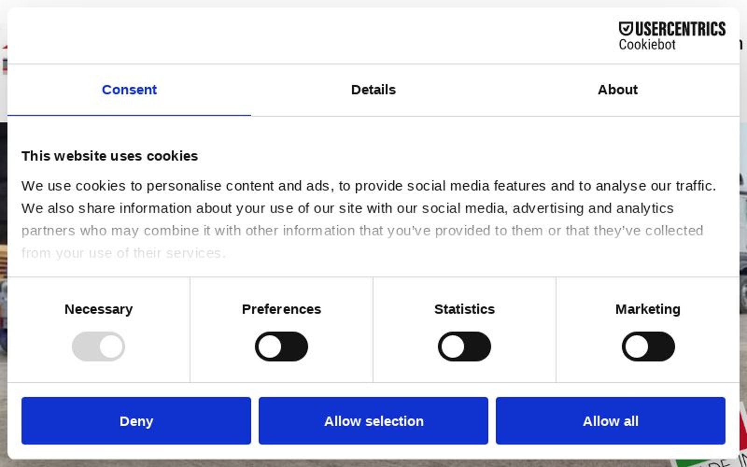Click the Necessary category label

pos(99,309)
